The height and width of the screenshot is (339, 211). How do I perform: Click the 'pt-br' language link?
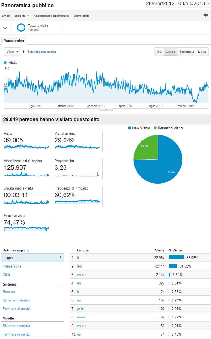(x=81, y=309)
